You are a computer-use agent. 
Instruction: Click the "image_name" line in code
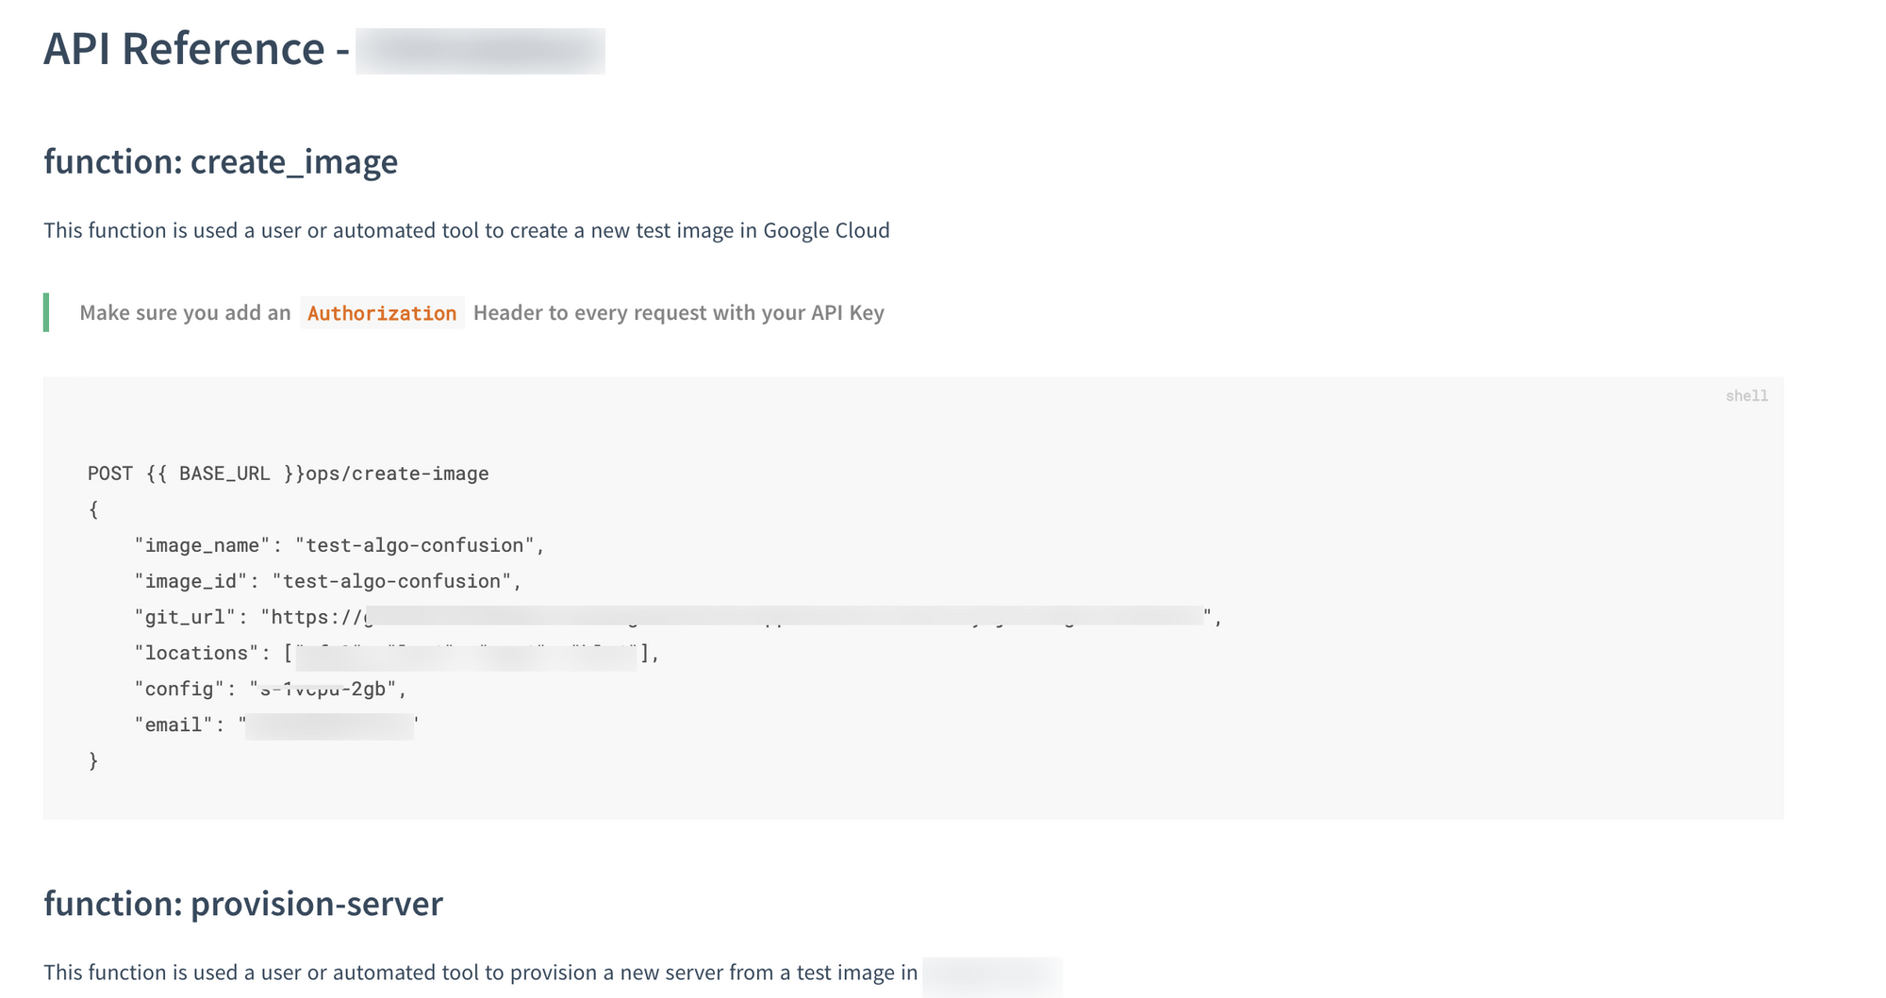[339, 545]
